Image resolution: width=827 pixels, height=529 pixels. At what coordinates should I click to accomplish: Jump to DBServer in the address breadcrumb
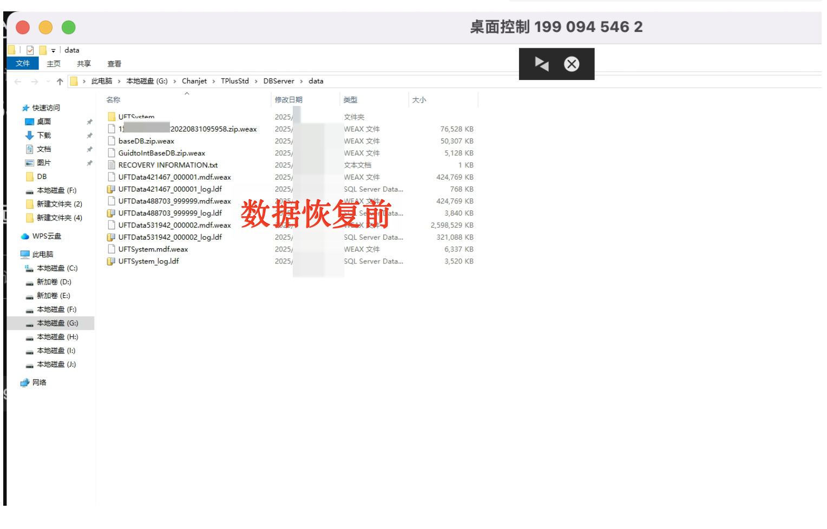tap(279, 81)
